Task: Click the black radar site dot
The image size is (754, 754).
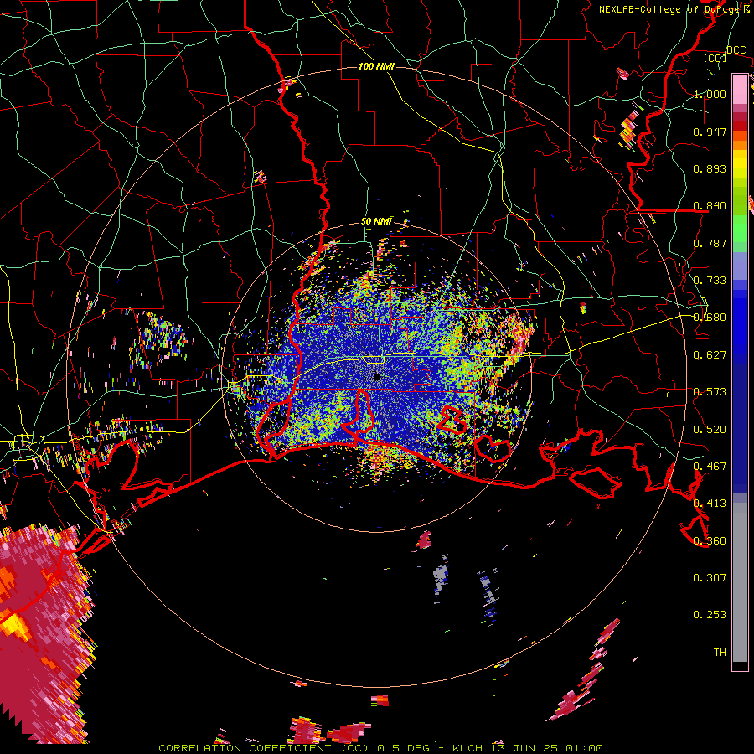Action: [x=377, y=377]
